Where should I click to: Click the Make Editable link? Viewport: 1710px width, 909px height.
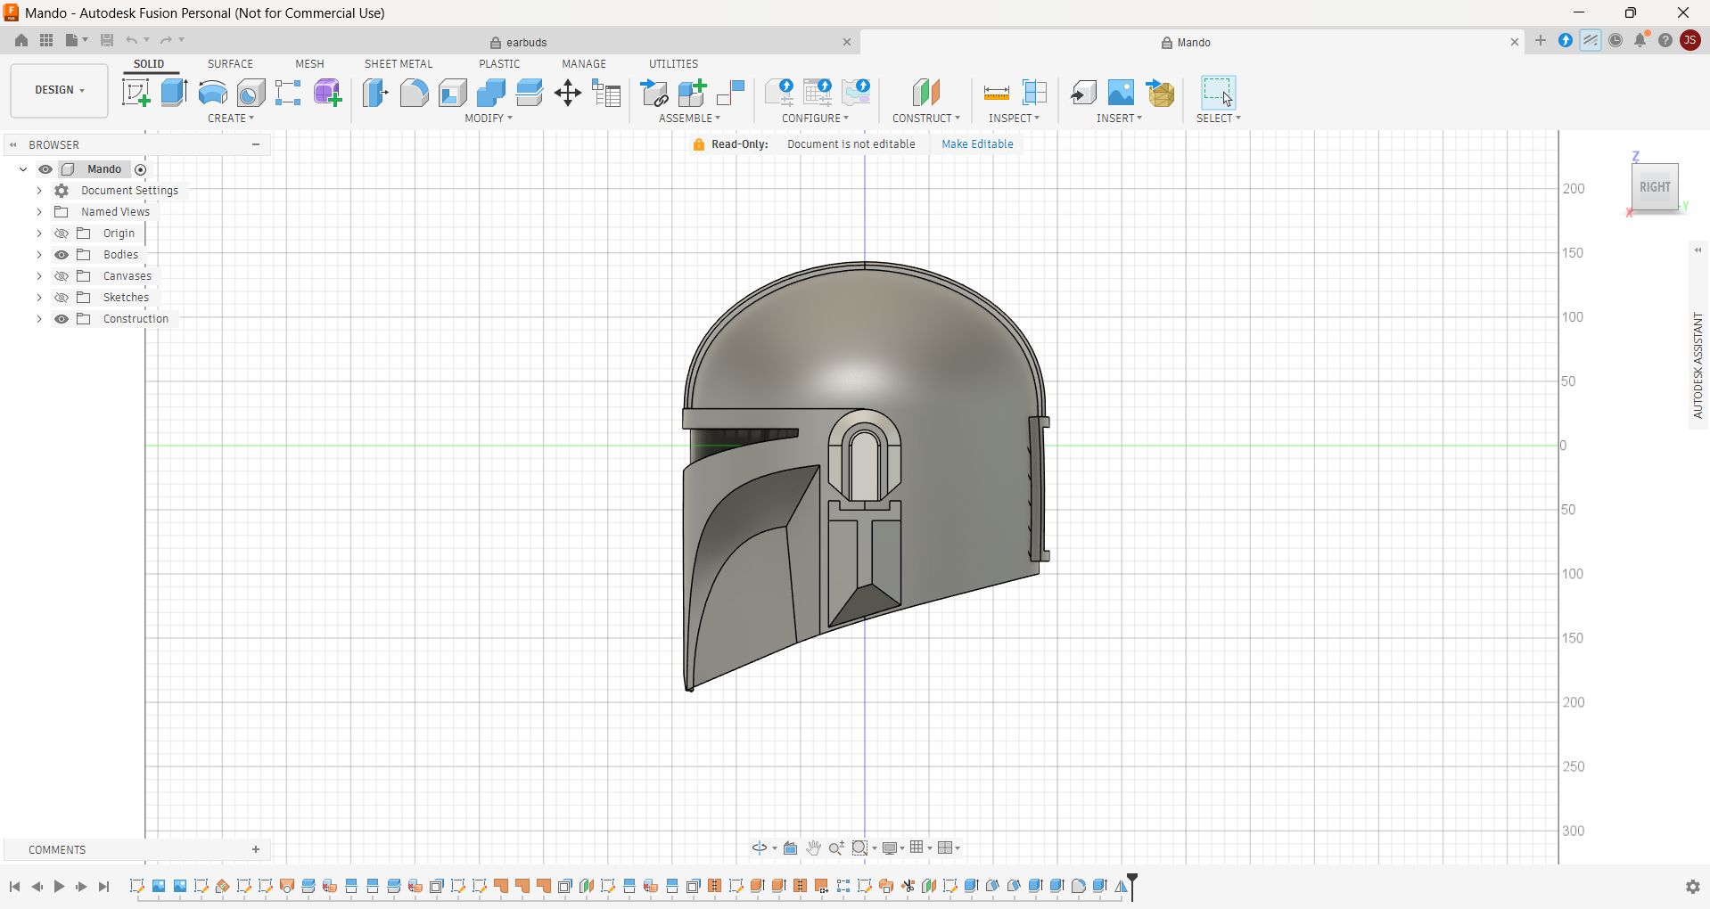pyautogui.click(x=977, y=144)
